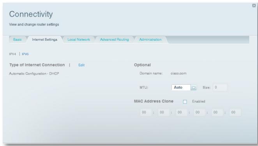
Task: Click Automatic Configuration - DHCP text
Action: click(x=34, y=73)
